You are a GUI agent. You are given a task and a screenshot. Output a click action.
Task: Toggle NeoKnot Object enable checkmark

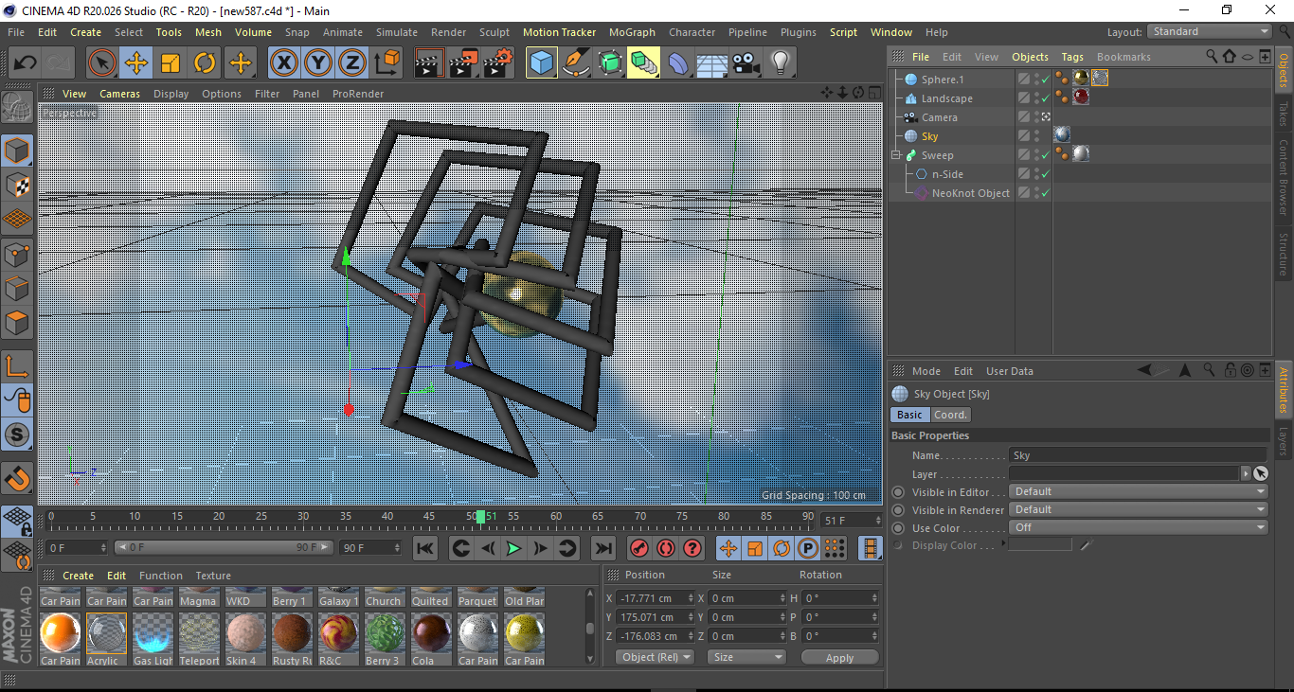(1046, 193)
